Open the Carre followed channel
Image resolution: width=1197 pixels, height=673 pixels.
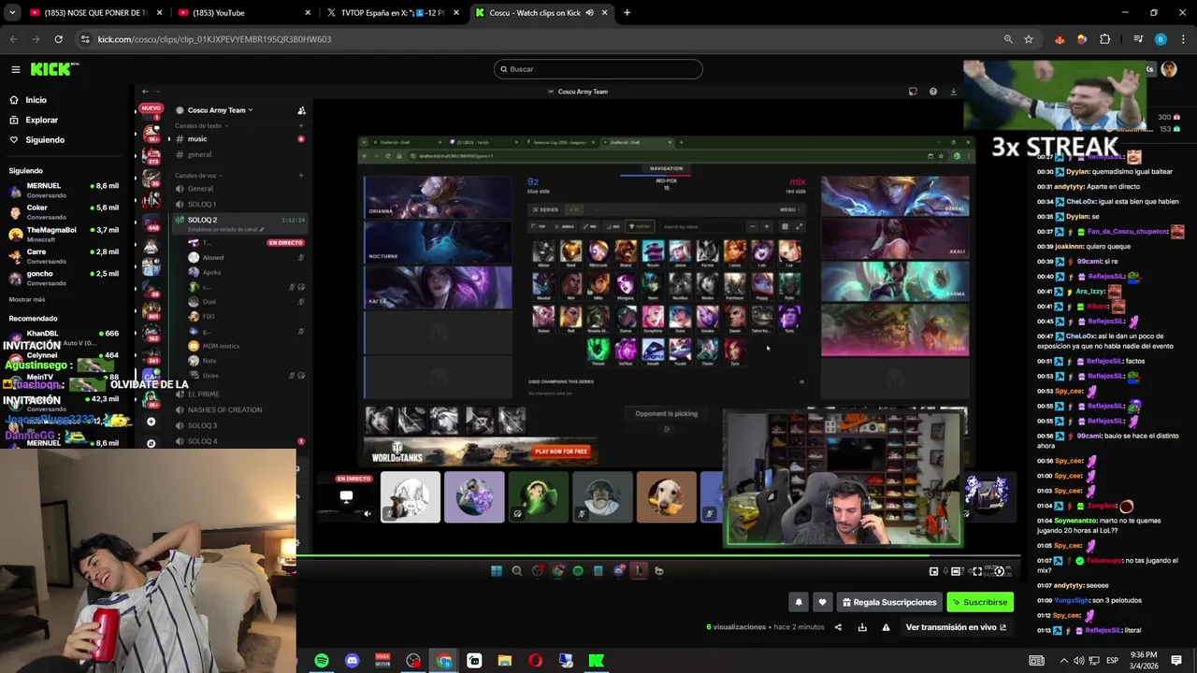click(x=65, y=256)
